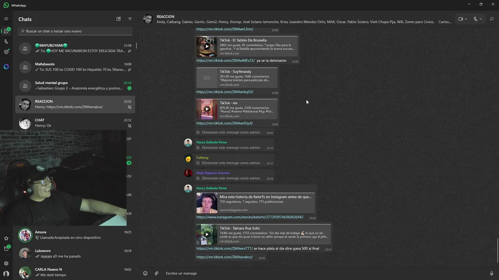Open SoyYerandy TikTok link preview card
The height and width of the screenshot is (280, 499).
point(237,78)
